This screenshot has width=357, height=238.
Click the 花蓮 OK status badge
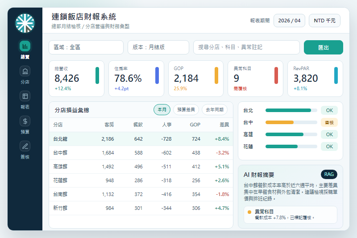click(x=329, y=146)
